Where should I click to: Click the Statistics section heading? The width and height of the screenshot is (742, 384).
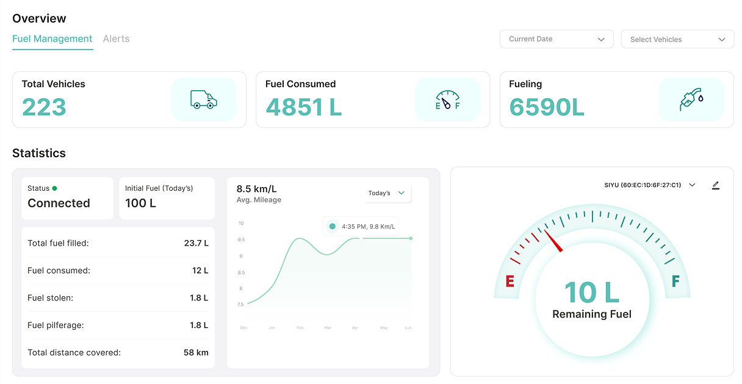coord(39,153)
